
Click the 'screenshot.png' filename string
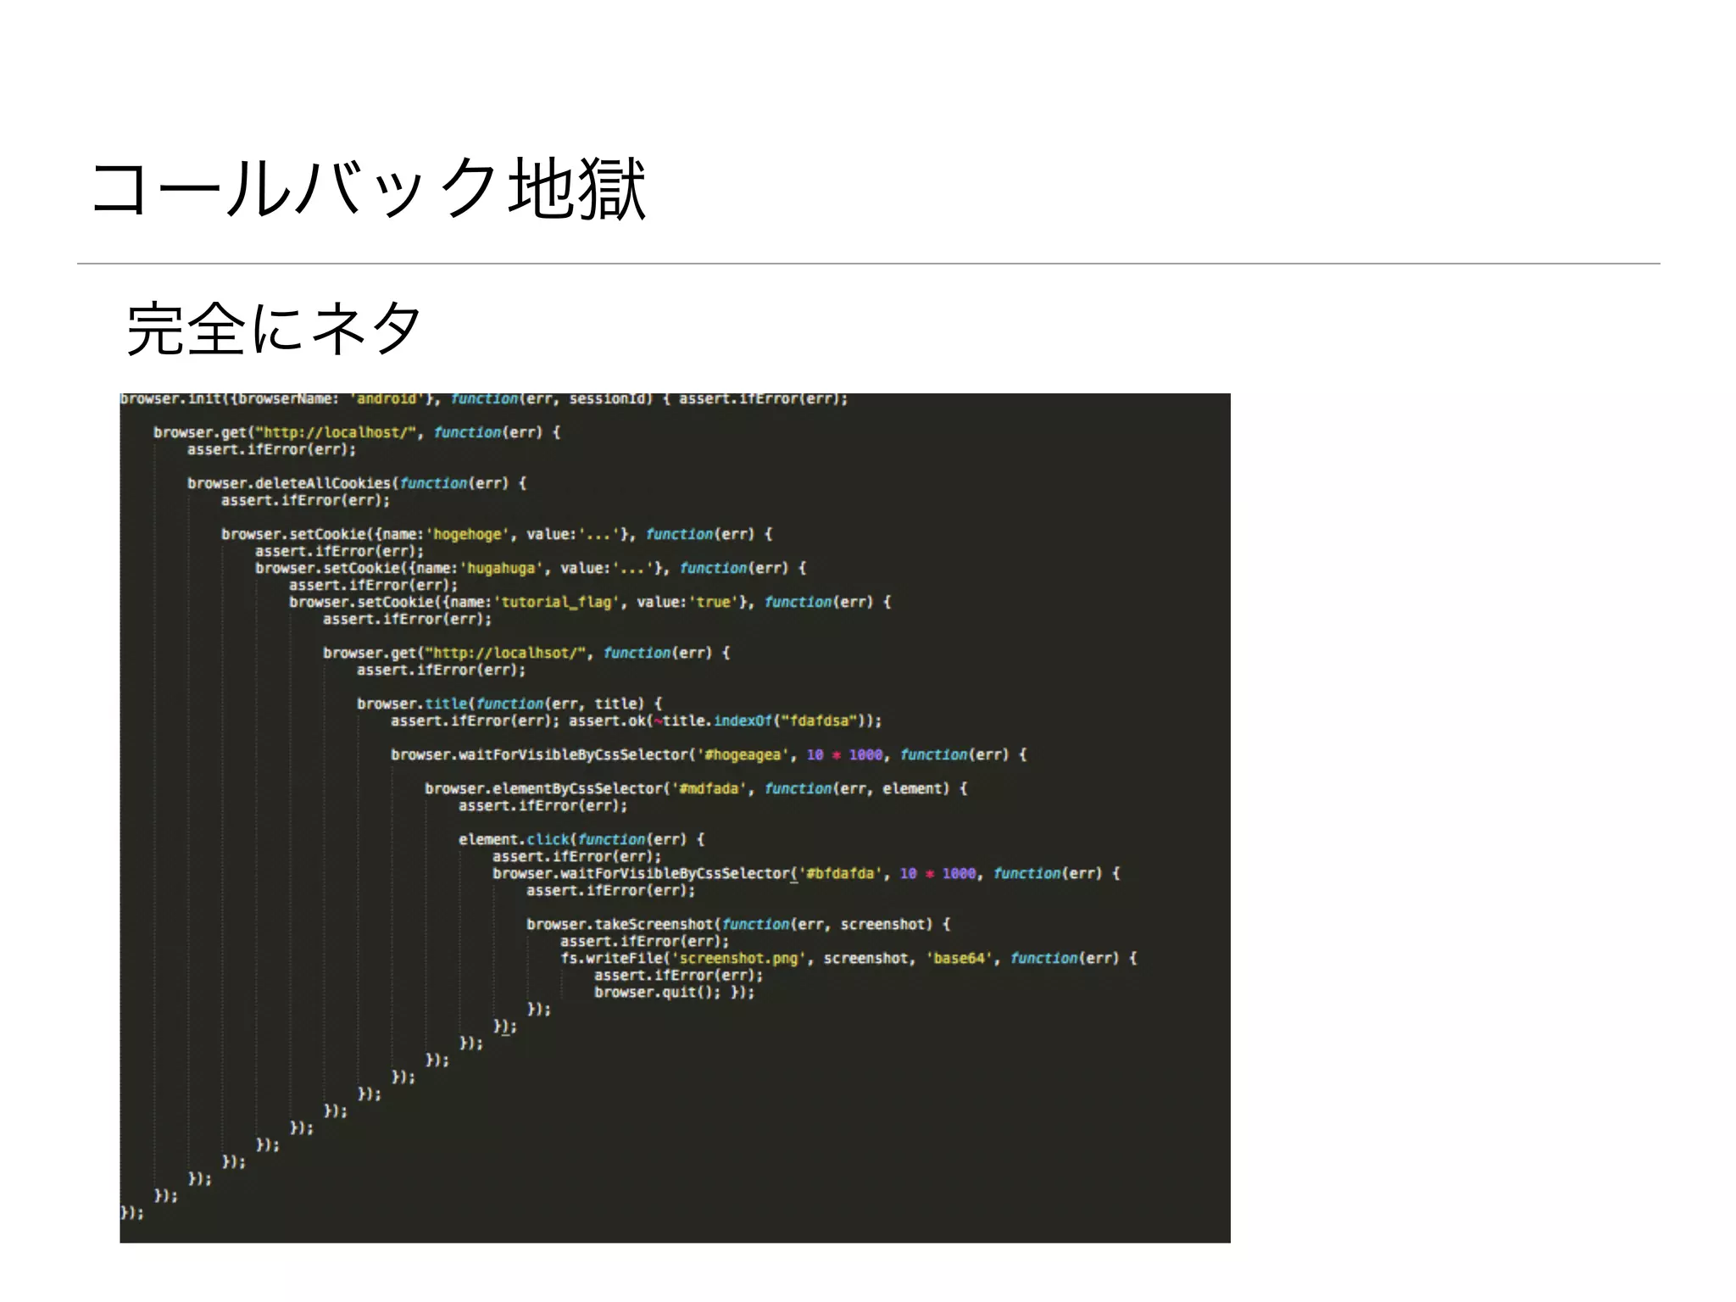[x=737, y=958]
